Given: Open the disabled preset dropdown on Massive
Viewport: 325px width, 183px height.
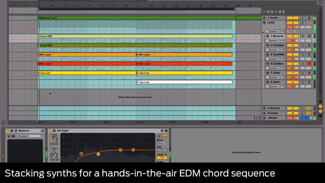Looking at the screenshot, I should point(29,136).
